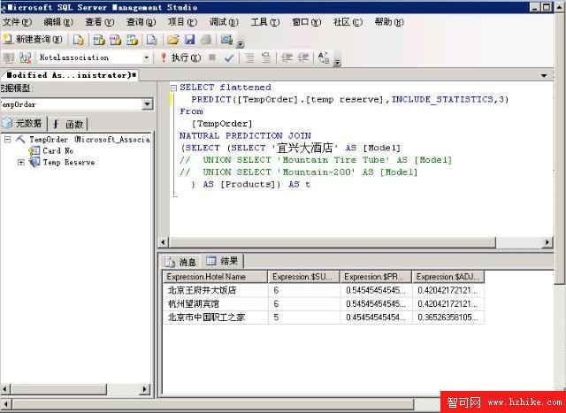Screen dimensions: 566x413
Task: Click the Expression.$SU... column header
Action: pyautogui.click(x=304, y=277)
